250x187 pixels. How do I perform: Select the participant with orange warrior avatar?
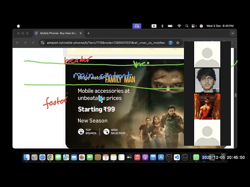click(x=207, y=106)
